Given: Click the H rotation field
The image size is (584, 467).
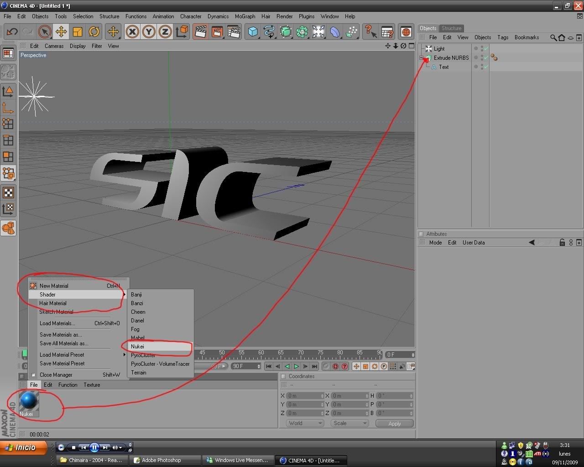Looking at the screenshot, I should coord(394,395).
